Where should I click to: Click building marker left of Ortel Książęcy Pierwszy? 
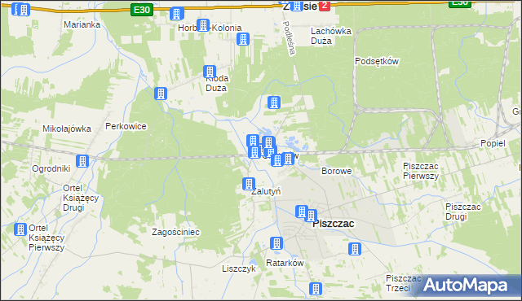point(20,229)
